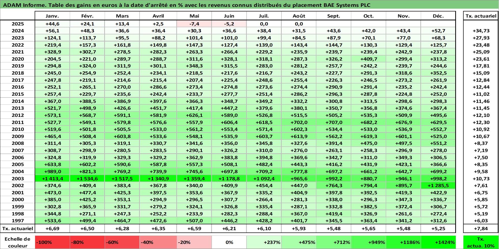Click cell '+551,2' in December 2008
The width and height of the screenshot is (499, 249).
[x=438, y=143]
